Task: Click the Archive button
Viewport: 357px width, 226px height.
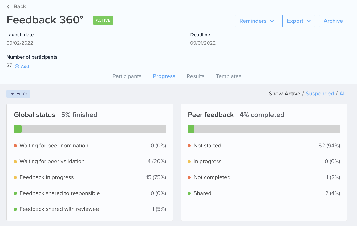Action: click(333, 21)
